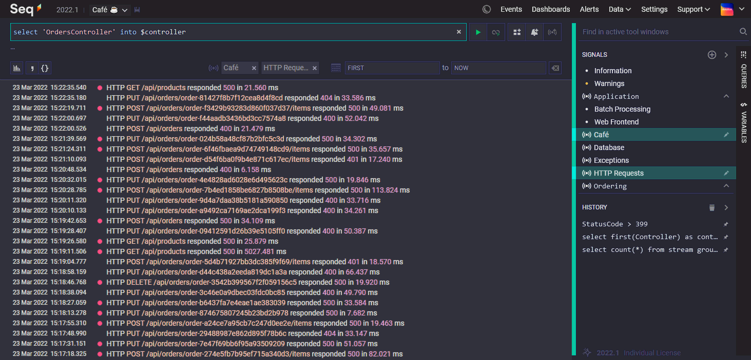751x360 pixels.
Task: Edit the HTTP Requests signal with the pencil
Action: click(726, 173)
